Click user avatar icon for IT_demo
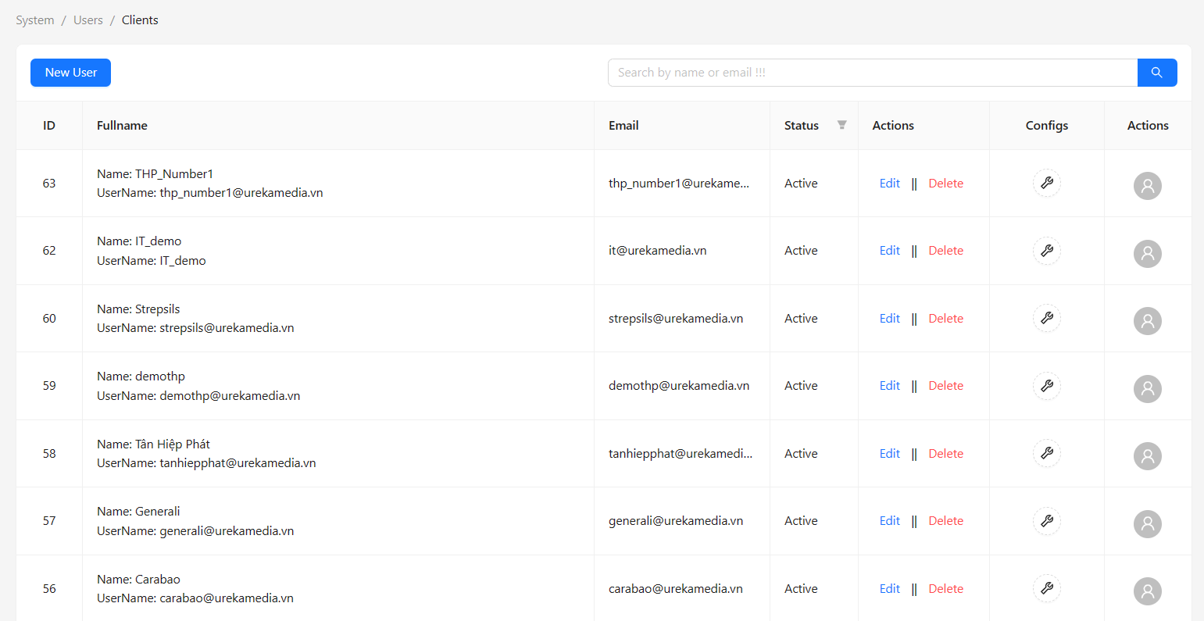Image resolution: width=1204 pixels, height=621 pixels. pyautogui.click(x=1148, y=253)
